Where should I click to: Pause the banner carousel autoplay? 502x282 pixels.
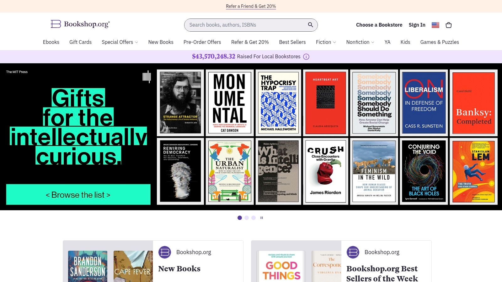tap(261, 217)
